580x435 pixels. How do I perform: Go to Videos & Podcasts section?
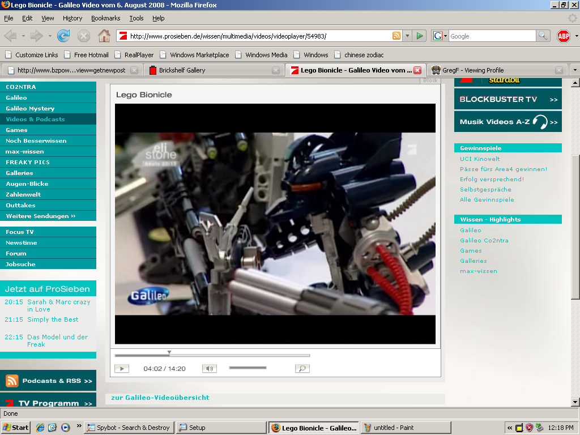pos(48,119)
